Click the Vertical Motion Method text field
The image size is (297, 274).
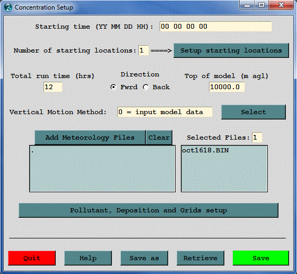coord(165,112)
